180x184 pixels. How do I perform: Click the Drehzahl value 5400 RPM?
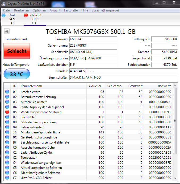pos(165,52)
